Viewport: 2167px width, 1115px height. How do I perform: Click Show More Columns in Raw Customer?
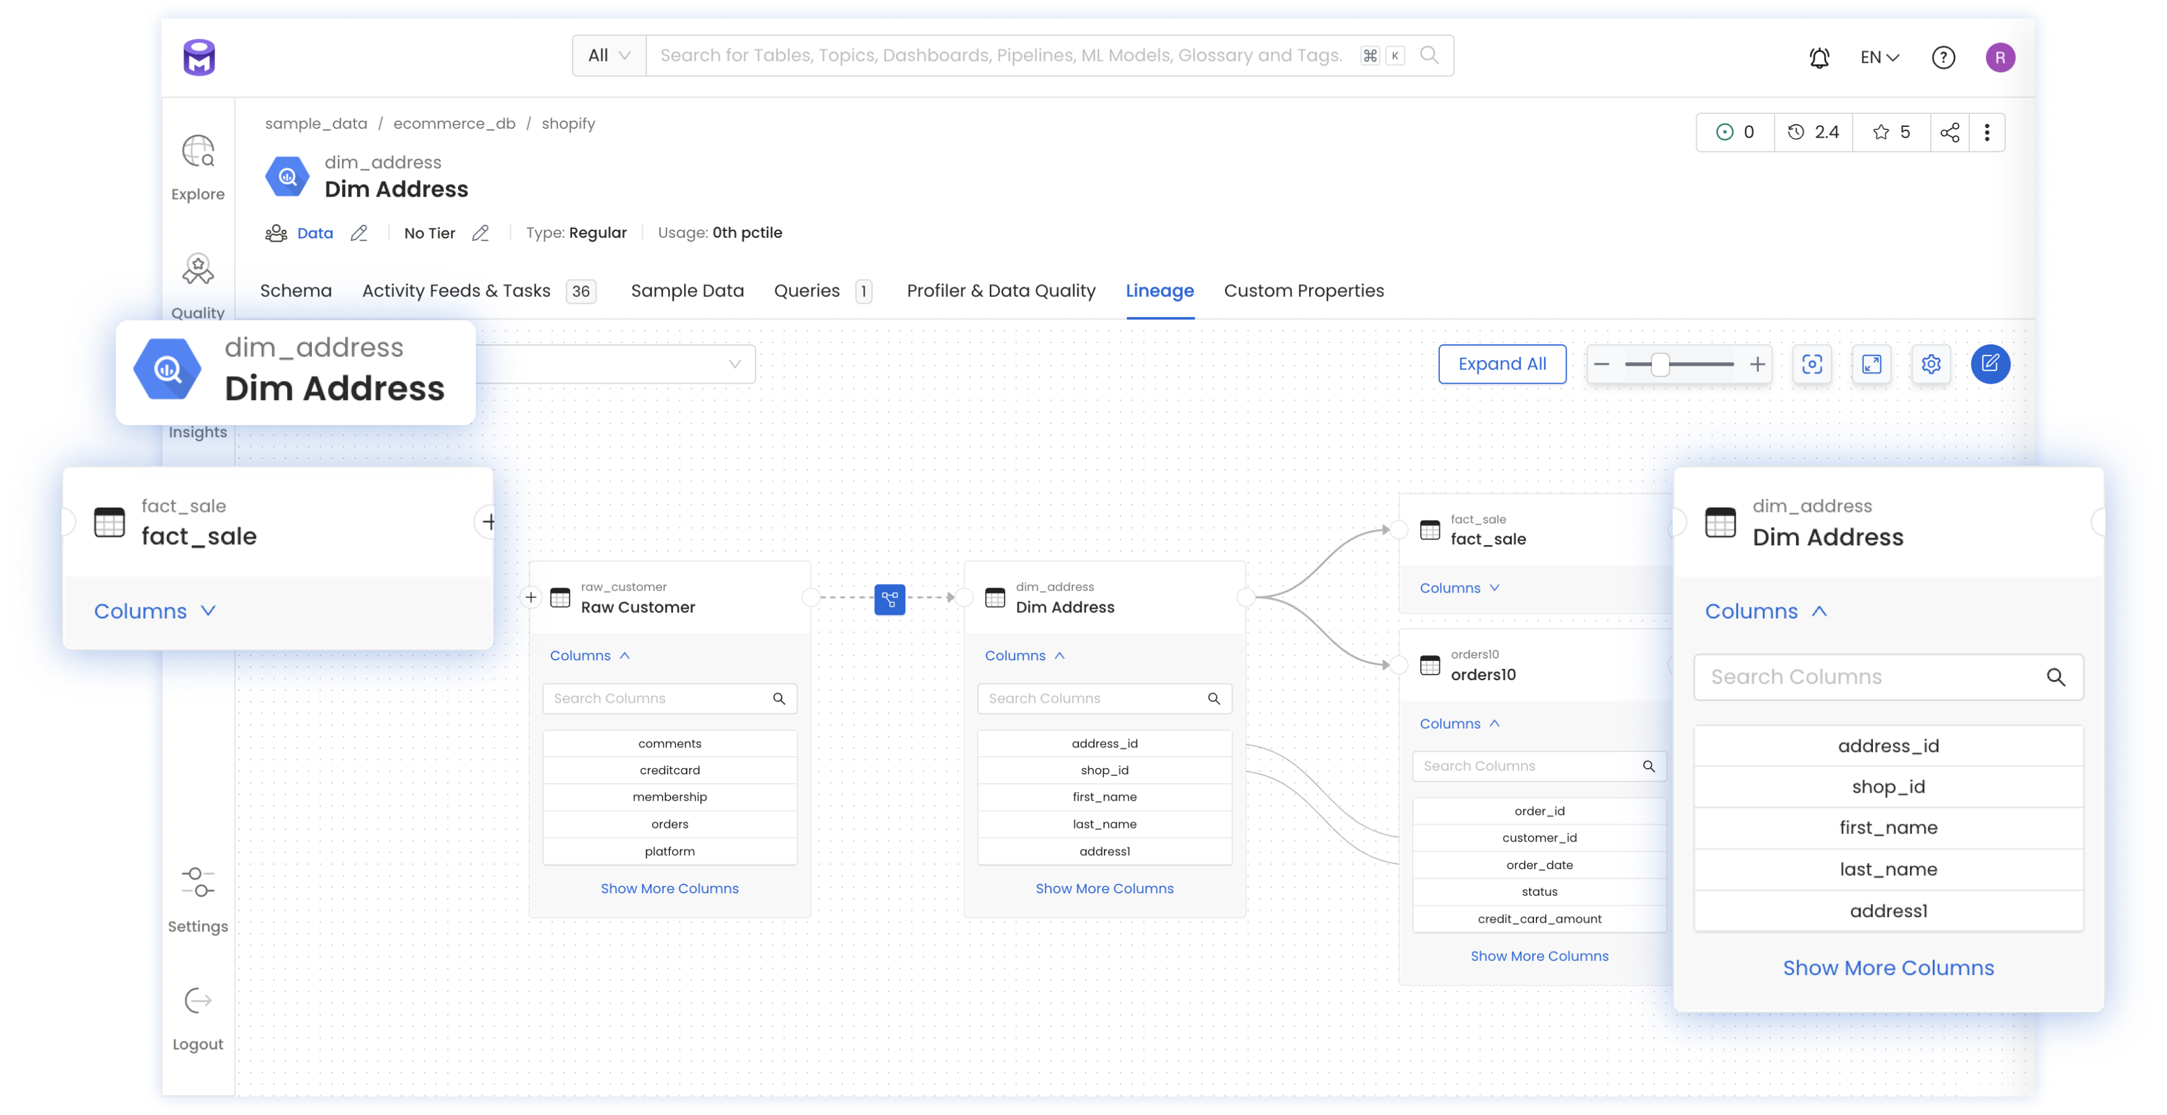coord(669,888)
